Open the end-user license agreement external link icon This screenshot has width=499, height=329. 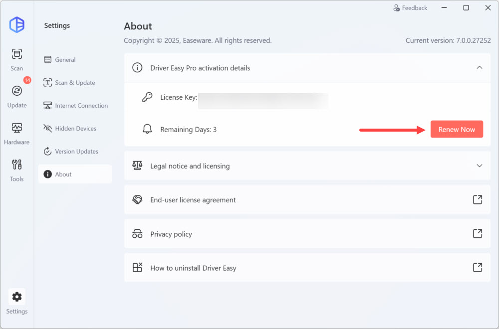pos(477,200)
